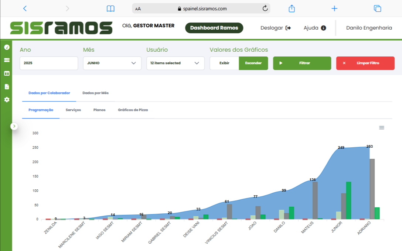The height and width of the screenshot is (251, 402).
Task: Click the server stack icon in sidebar
Action: coord(6,60)
